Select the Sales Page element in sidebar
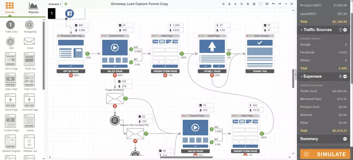 tap(11, 82)
